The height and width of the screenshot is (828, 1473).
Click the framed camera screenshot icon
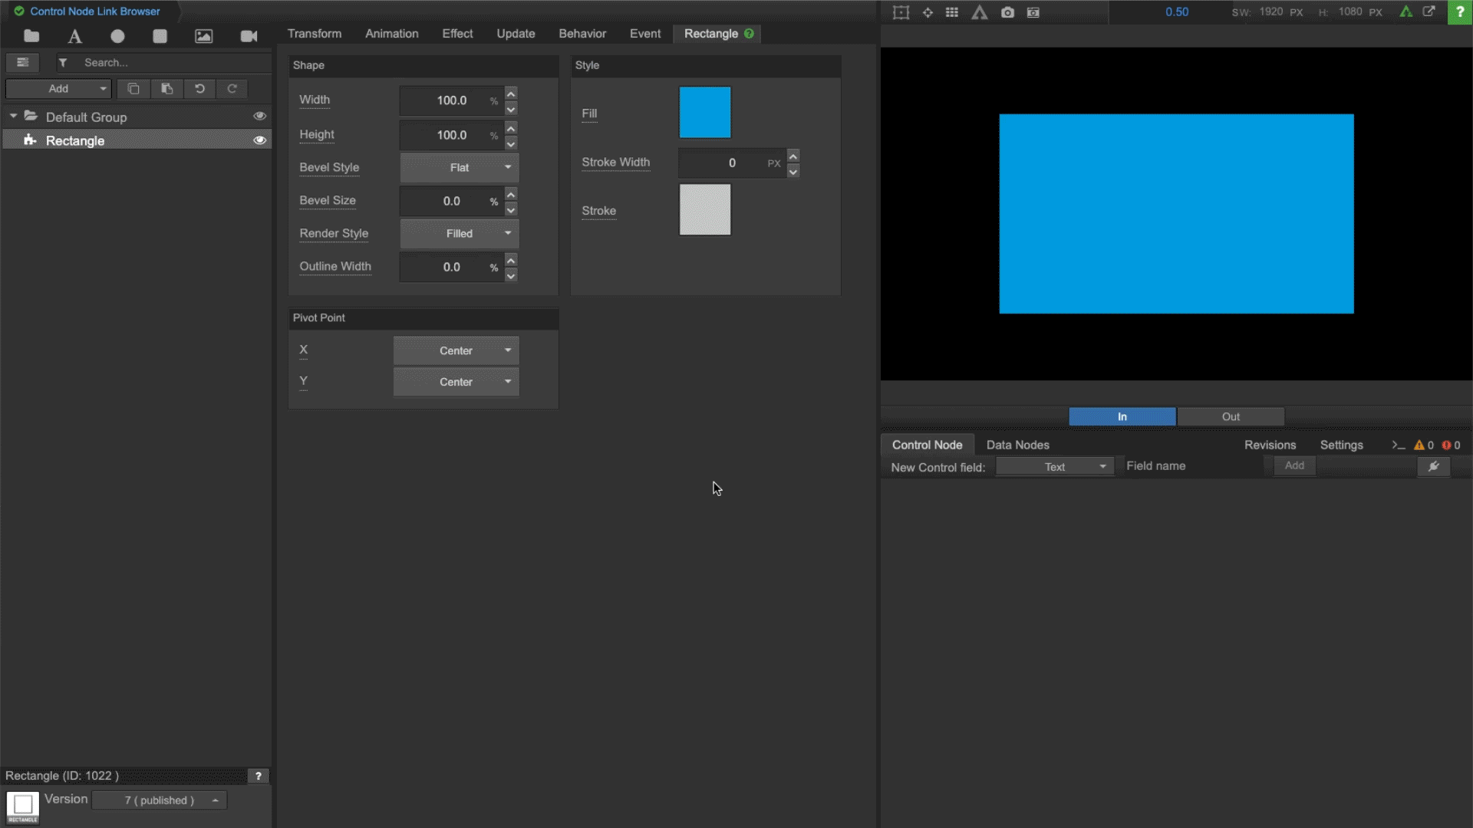(x=1033, y=12)
